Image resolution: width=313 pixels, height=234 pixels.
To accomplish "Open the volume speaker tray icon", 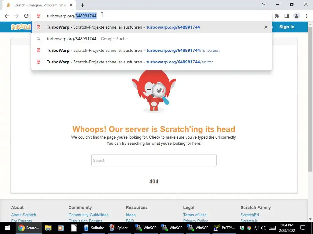I will coord(264,228).
